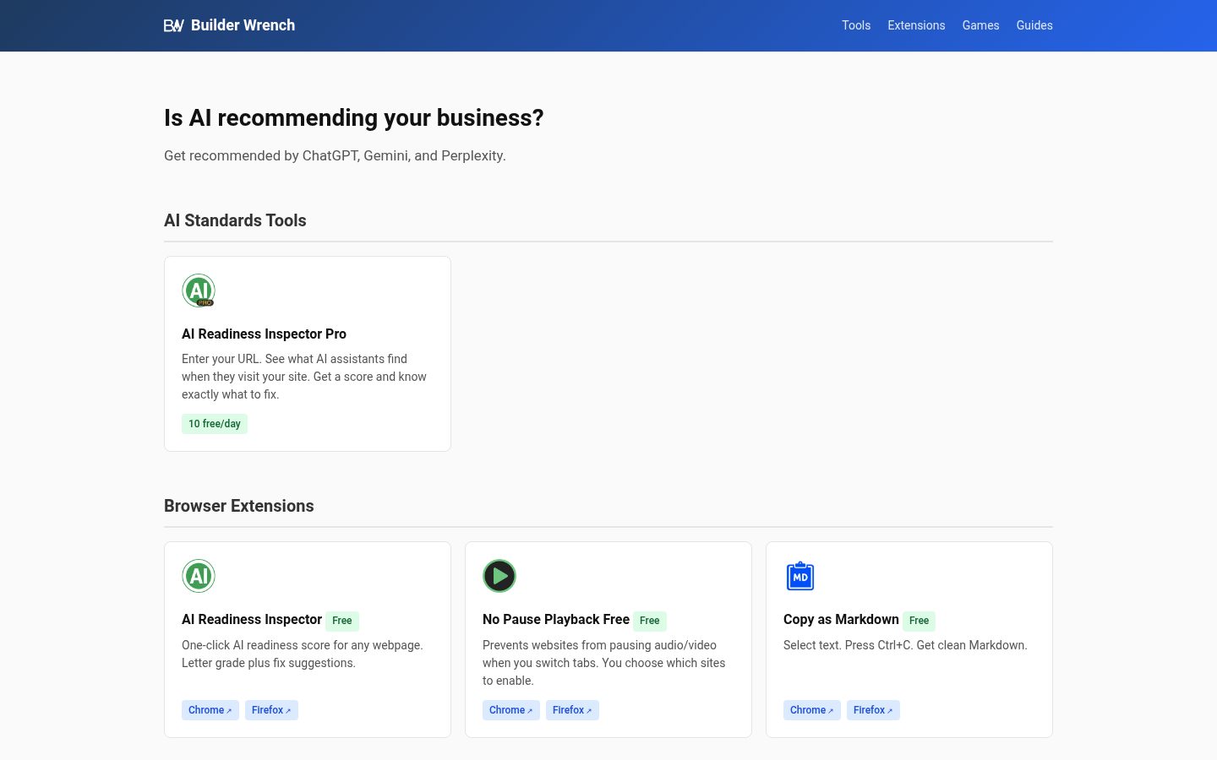Click the 'Enter your URL' description text
The height and width of the screenshot is (760, 1217).
pos(304,377)
